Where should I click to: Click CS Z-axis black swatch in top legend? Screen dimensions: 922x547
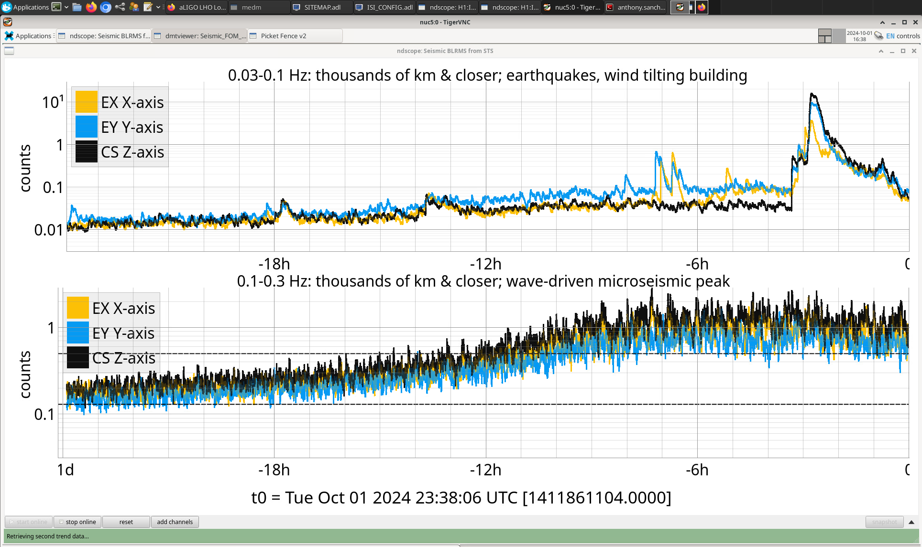[87, 151]
